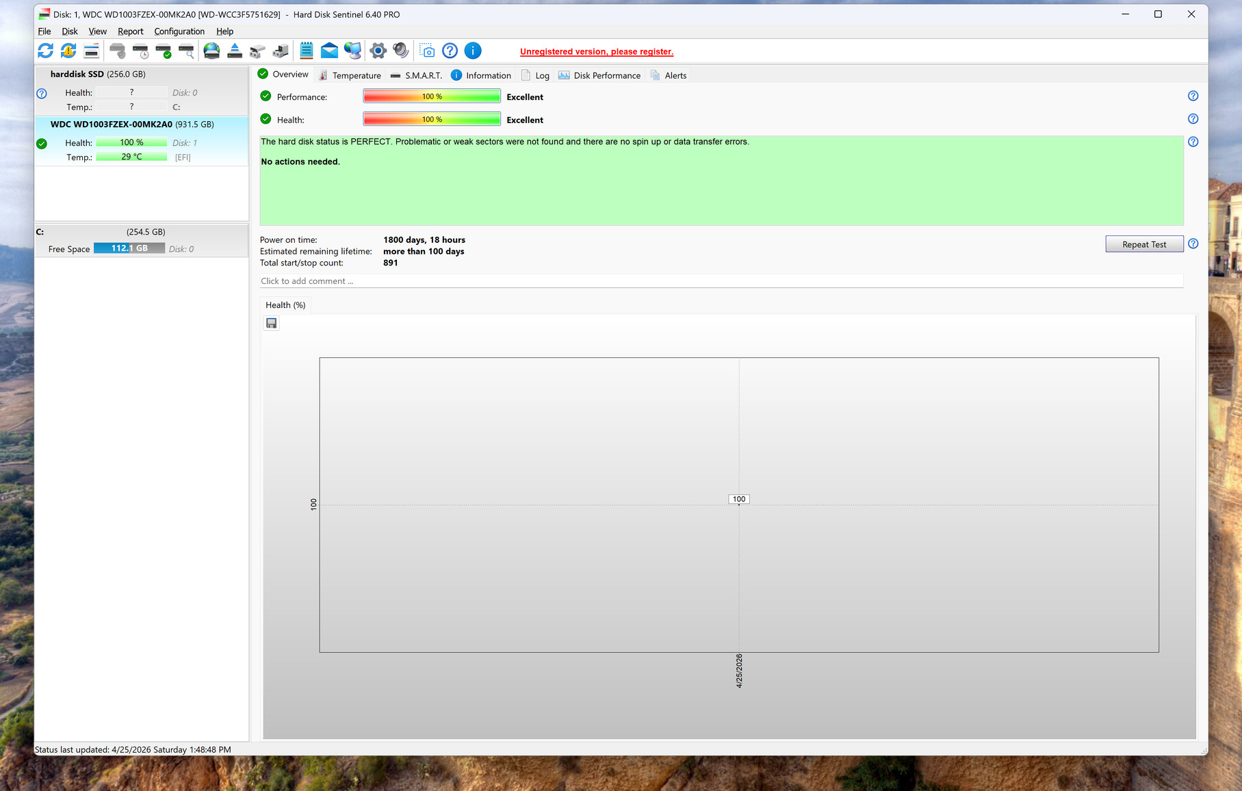
Task: Click the disk with green checkmark toolbar icon
Action: coord(163,51)
